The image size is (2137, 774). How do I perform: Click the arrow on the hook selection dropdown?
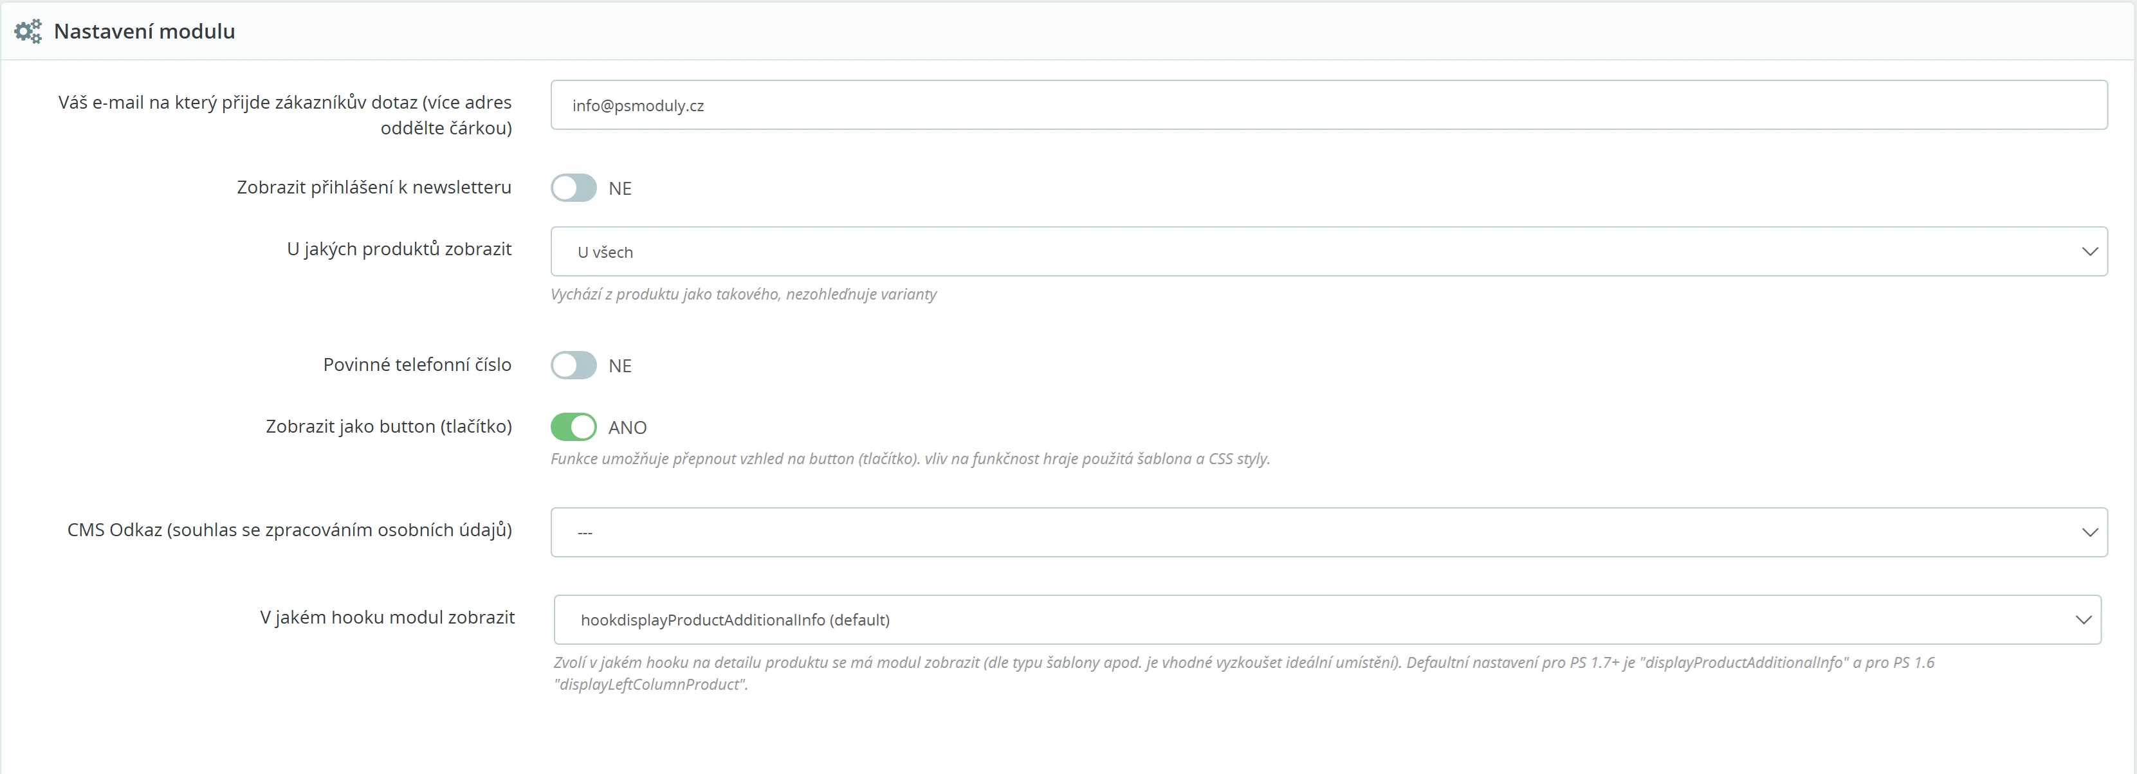click(x=2083, y=620)
